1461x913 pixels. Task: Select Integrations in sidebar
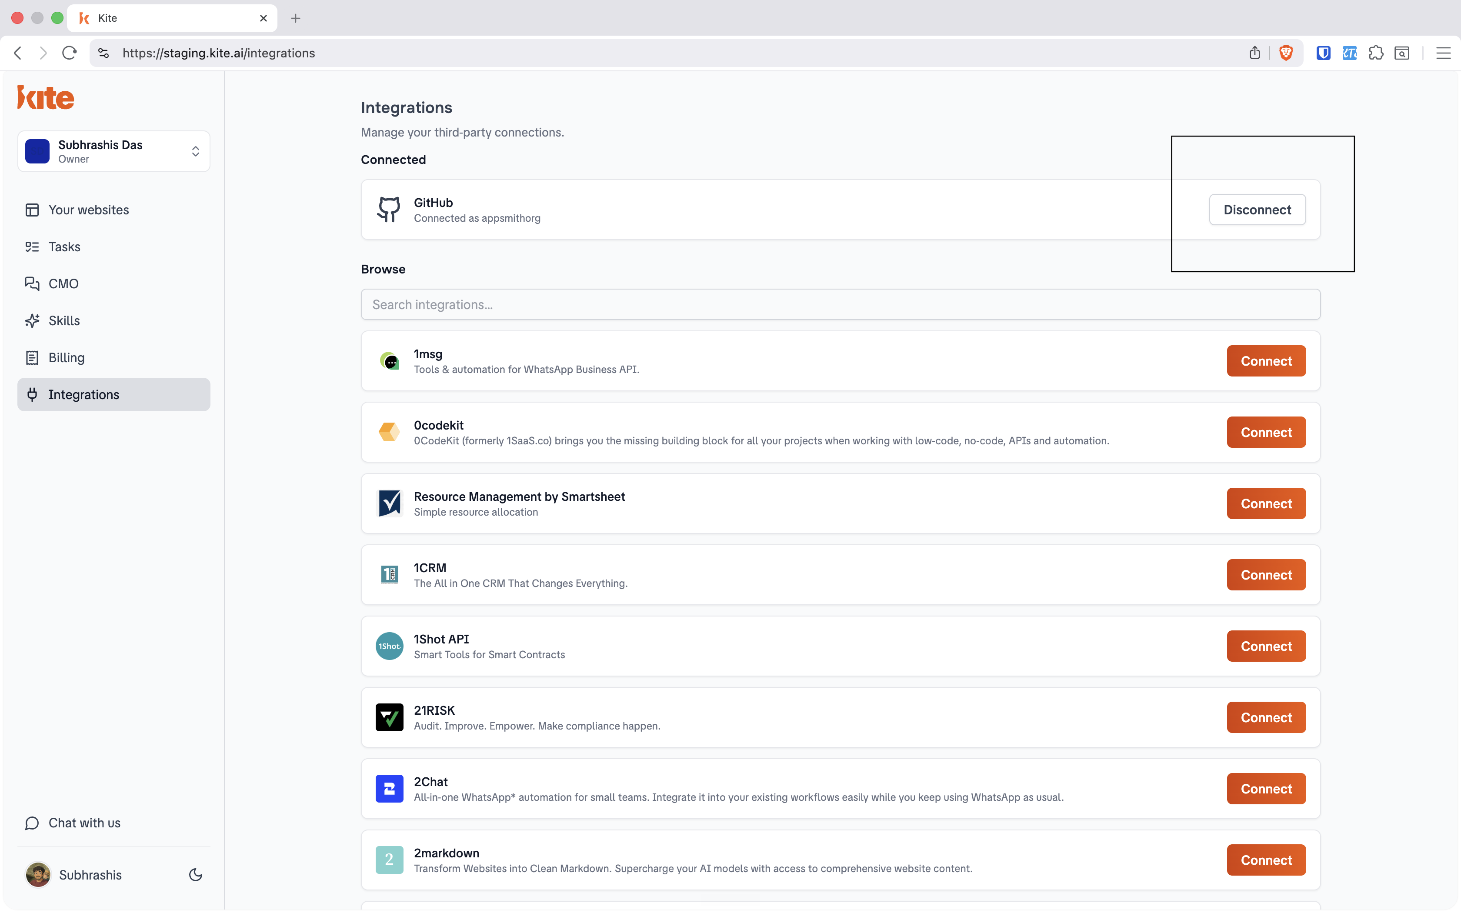[113, 394]
